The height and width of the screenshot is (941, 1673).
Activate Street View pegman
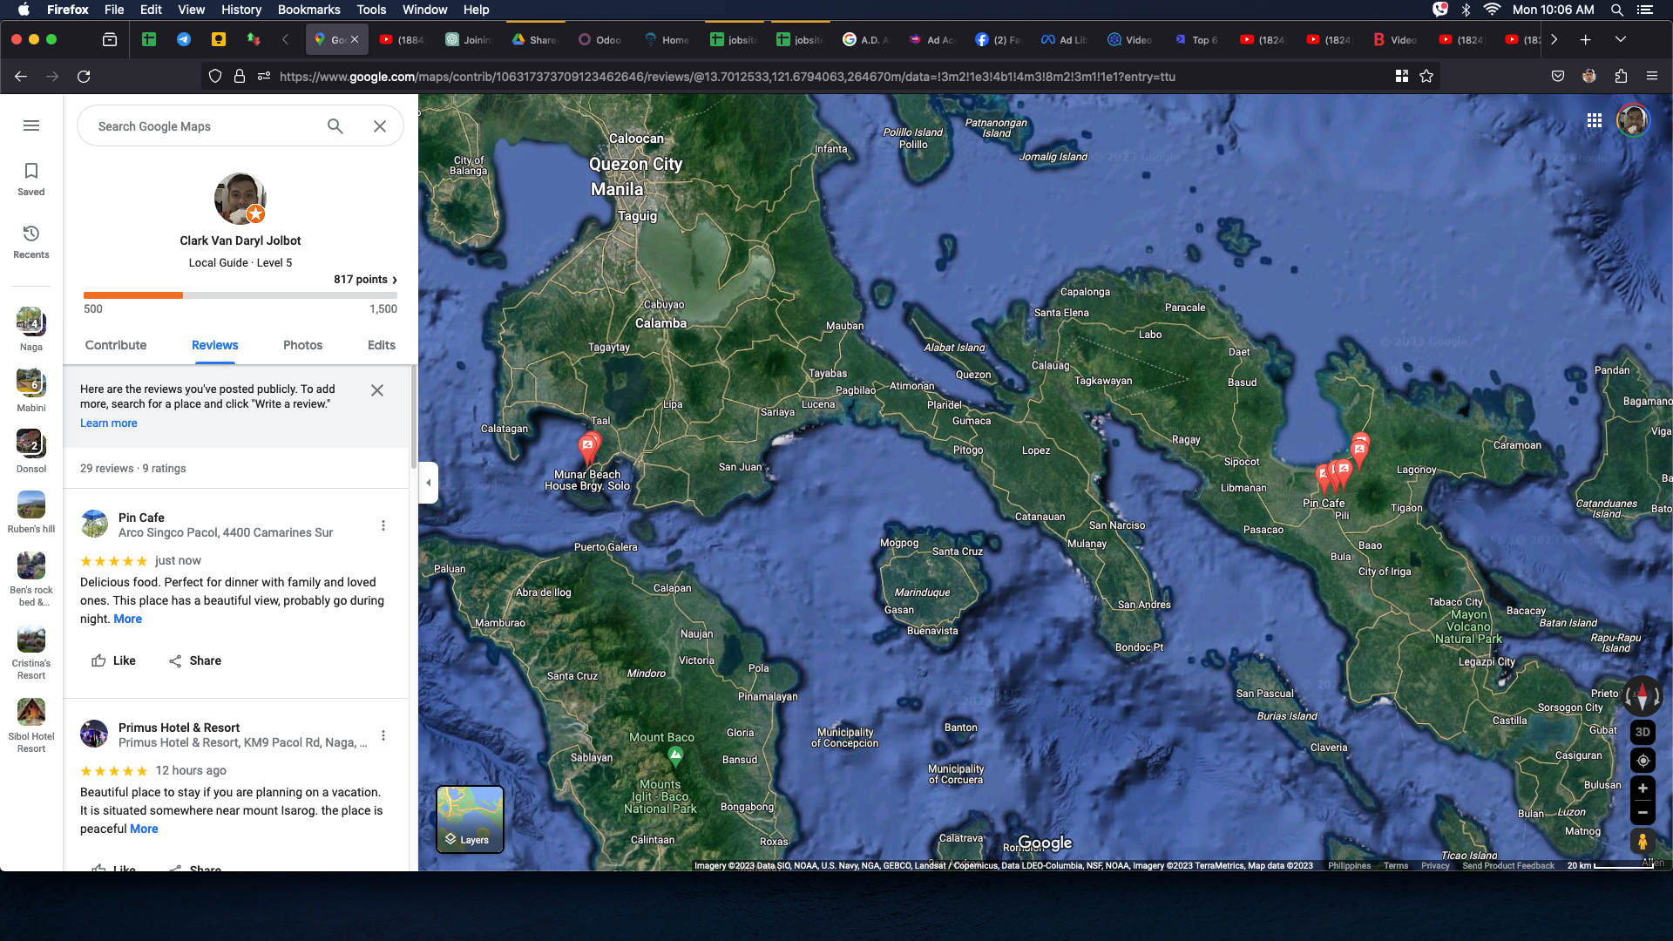pyautogui.click(x=1643, y=842)
